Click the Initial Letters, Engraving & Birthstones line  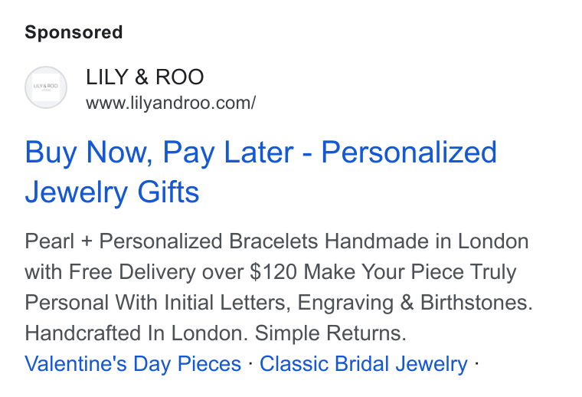[348, 302]
